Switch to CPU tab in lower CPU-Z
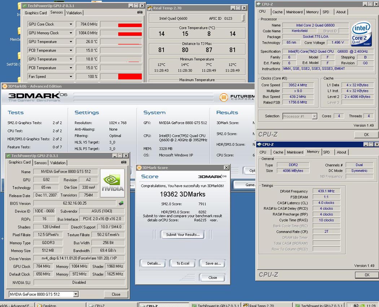The height and width of the screenshot is (307, 379). (x=263, y=152)
